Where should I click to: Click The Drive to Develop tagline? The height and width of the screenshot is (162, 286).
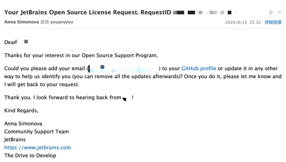click(30, 155)
